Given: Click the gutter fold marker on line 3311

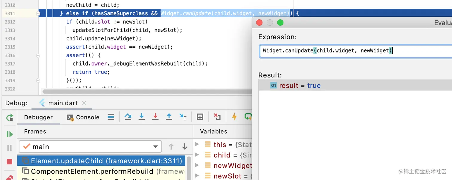Looking at the screenshot, I should [38, 13].
